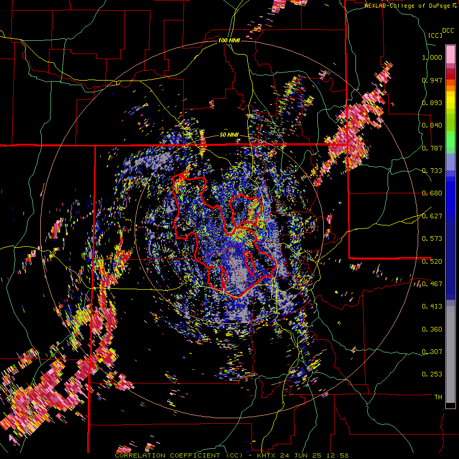Click the KMTX station identifier
This screenshot has width=459, height=459.
[267, 455]
